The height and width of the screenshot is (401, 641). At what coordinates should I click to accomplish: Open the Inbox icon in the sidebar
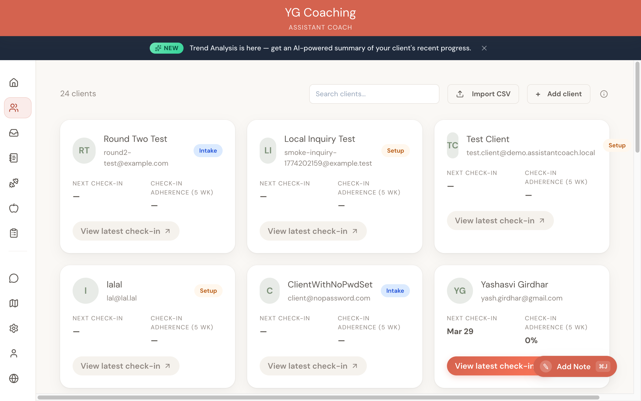pyautogui.click(x=14, y=133)
